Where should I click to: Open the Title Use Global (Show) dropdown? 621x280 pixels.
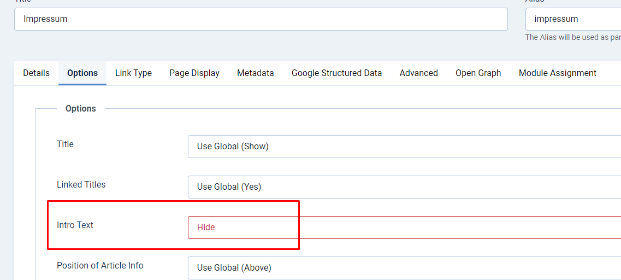point(404,147)
